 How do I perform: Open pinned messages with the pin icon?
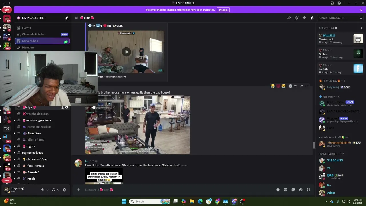pos(304,18)
